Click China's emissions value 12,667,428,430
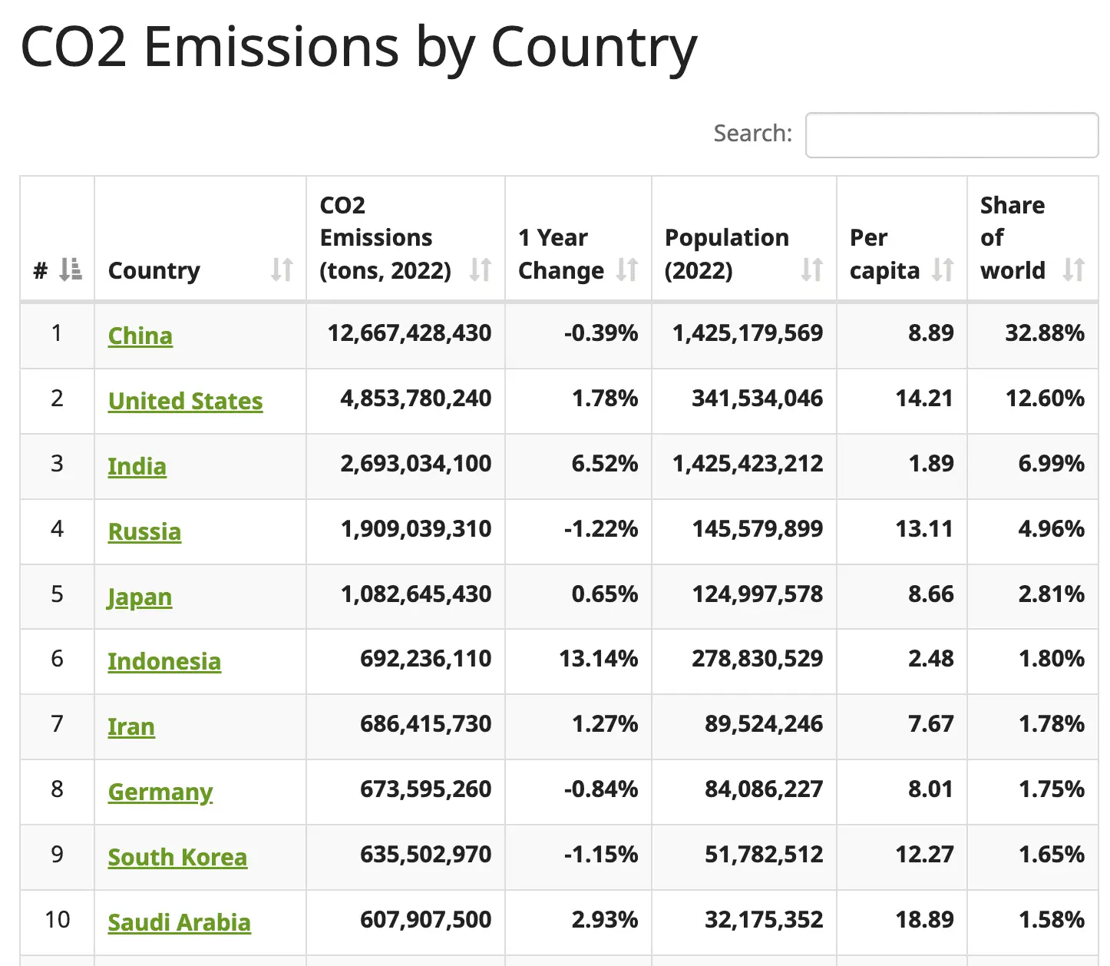 pyautogui.click(x=409, y=333)
